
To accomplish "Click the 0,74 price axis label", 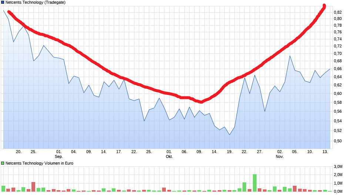I will pos(338,39).
